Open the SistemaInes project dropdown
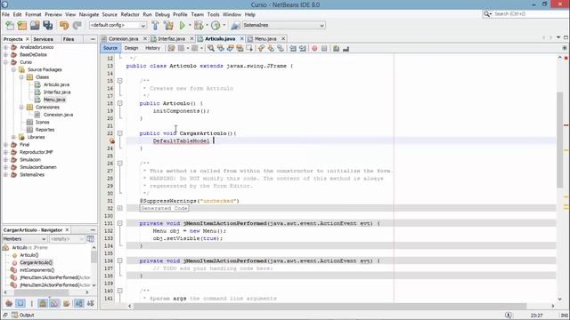This screenshot has height=320, width=570. click(x=283, y=25)
